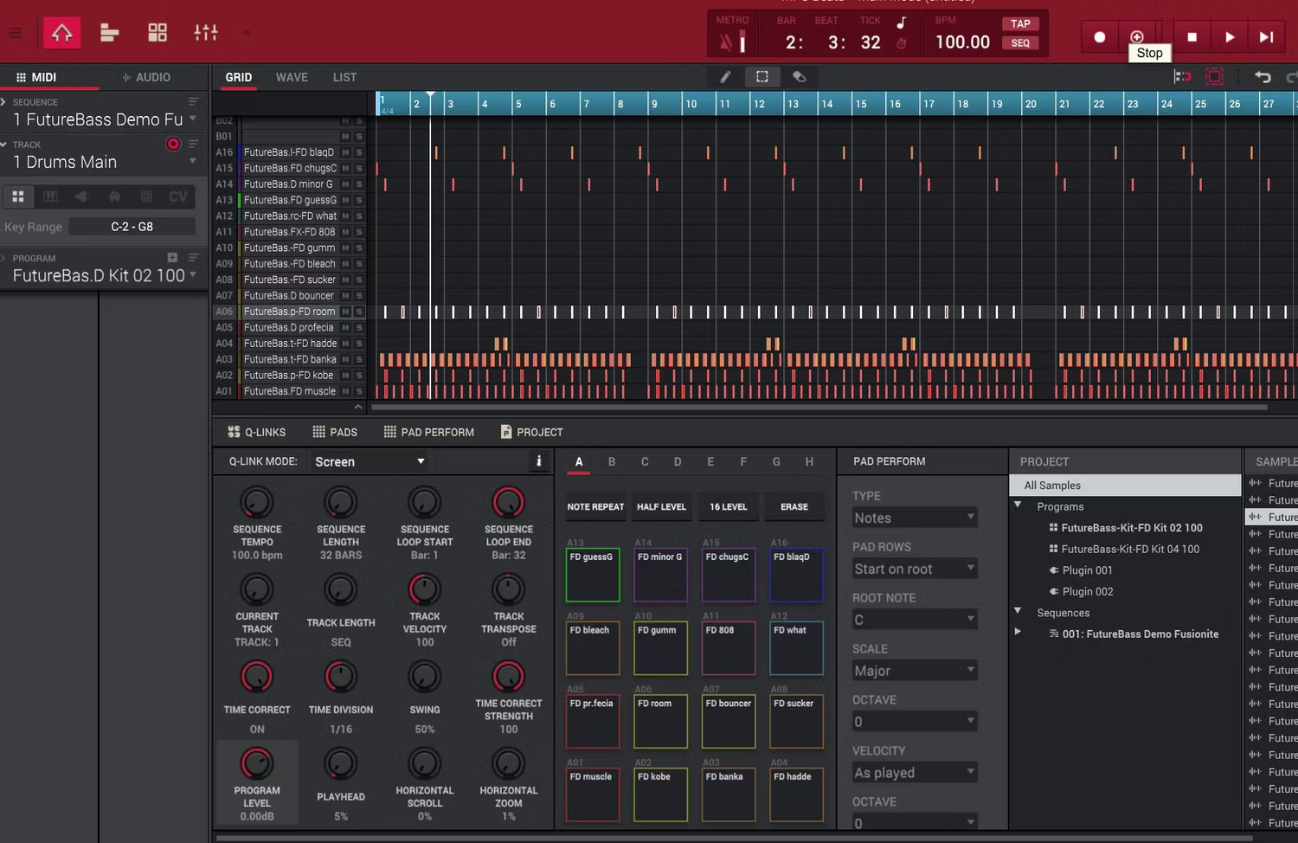Screen dimensions: 1298x843
Task: Click the undo arrow icon
Action: pos(1263,77)
